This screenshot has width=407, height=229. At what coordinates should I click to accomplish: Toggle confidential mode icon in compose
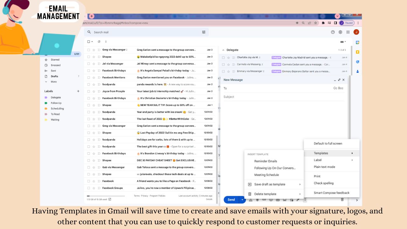click(291, 200)
